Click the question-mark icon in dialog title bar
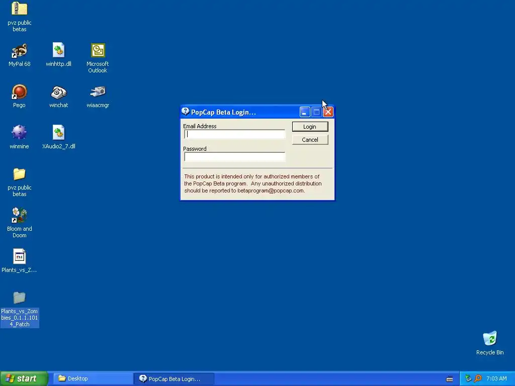The height and width of the screenshot is (386, 515). click(185, 112)
